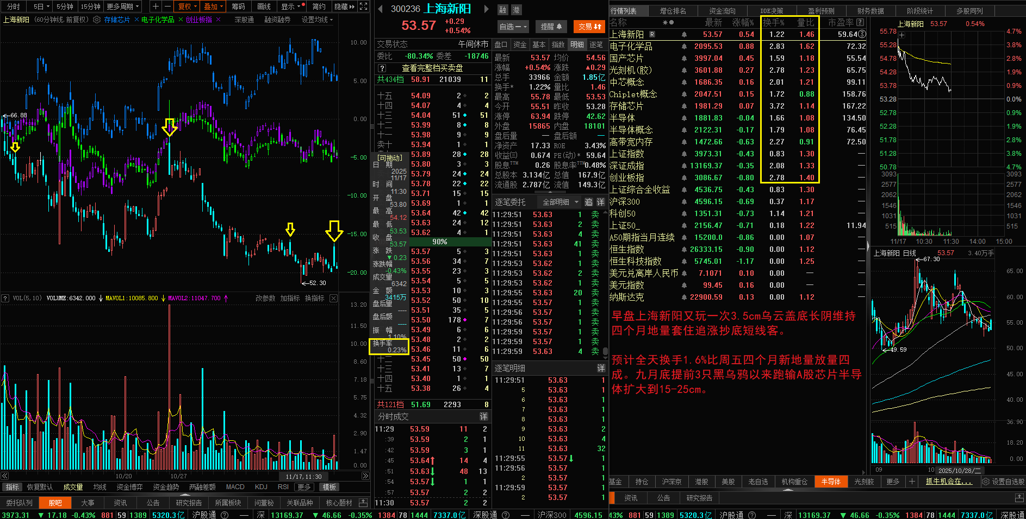Open chart settings gear beside 上海新阳 title
The width and height of the screenshot is (1026, 519).
pyautogui.click(x=97, y=20)
